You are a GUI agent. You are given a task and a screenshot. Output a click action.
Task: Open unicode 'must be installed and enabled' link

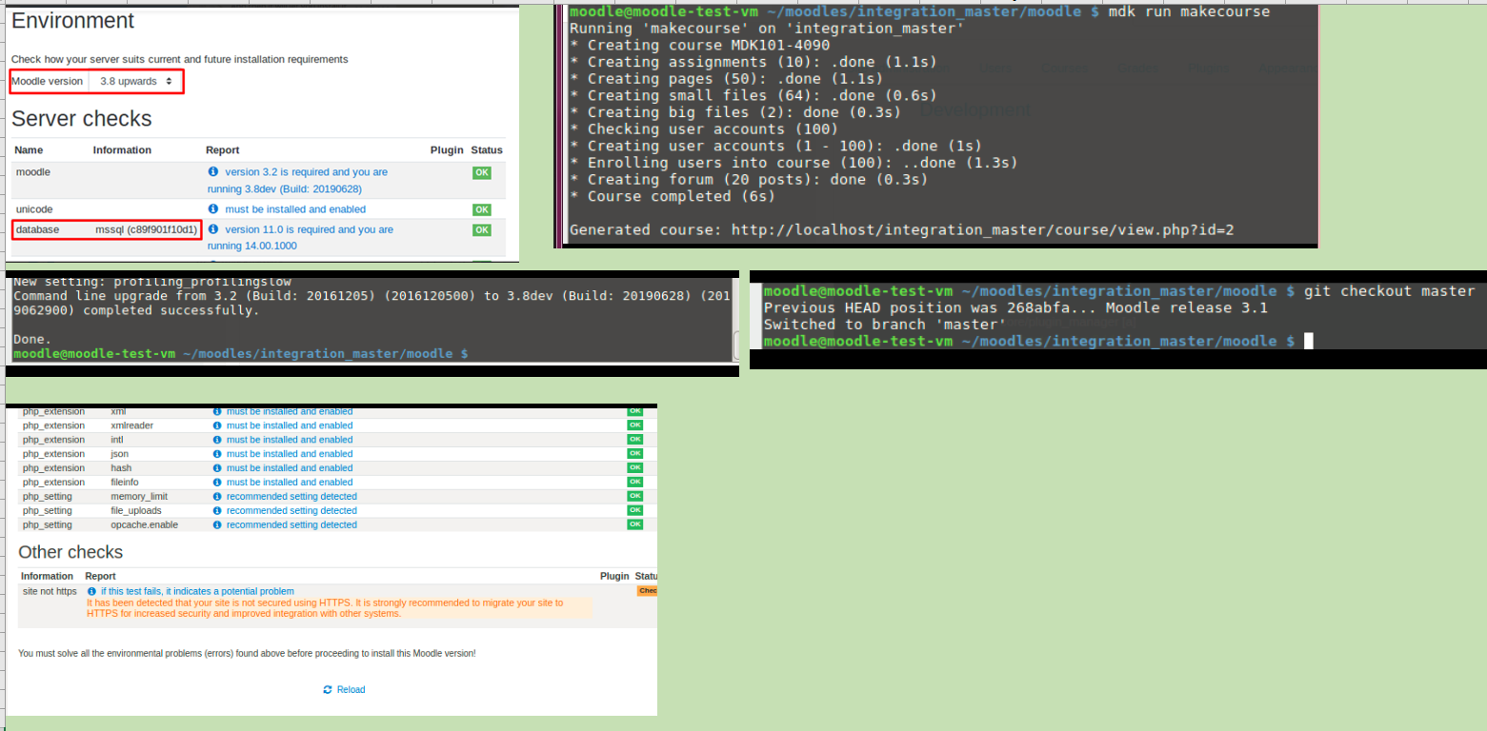tap(295, 209)
